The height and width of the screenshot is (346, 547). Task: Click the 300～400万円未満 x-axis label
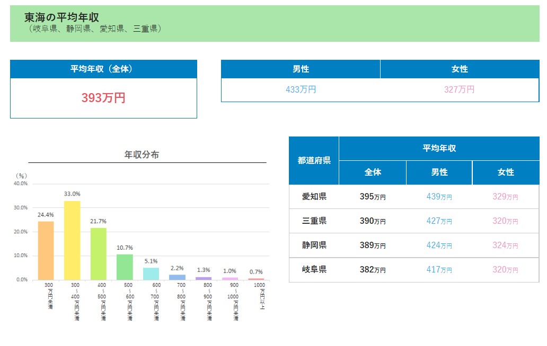coord(76,302)
